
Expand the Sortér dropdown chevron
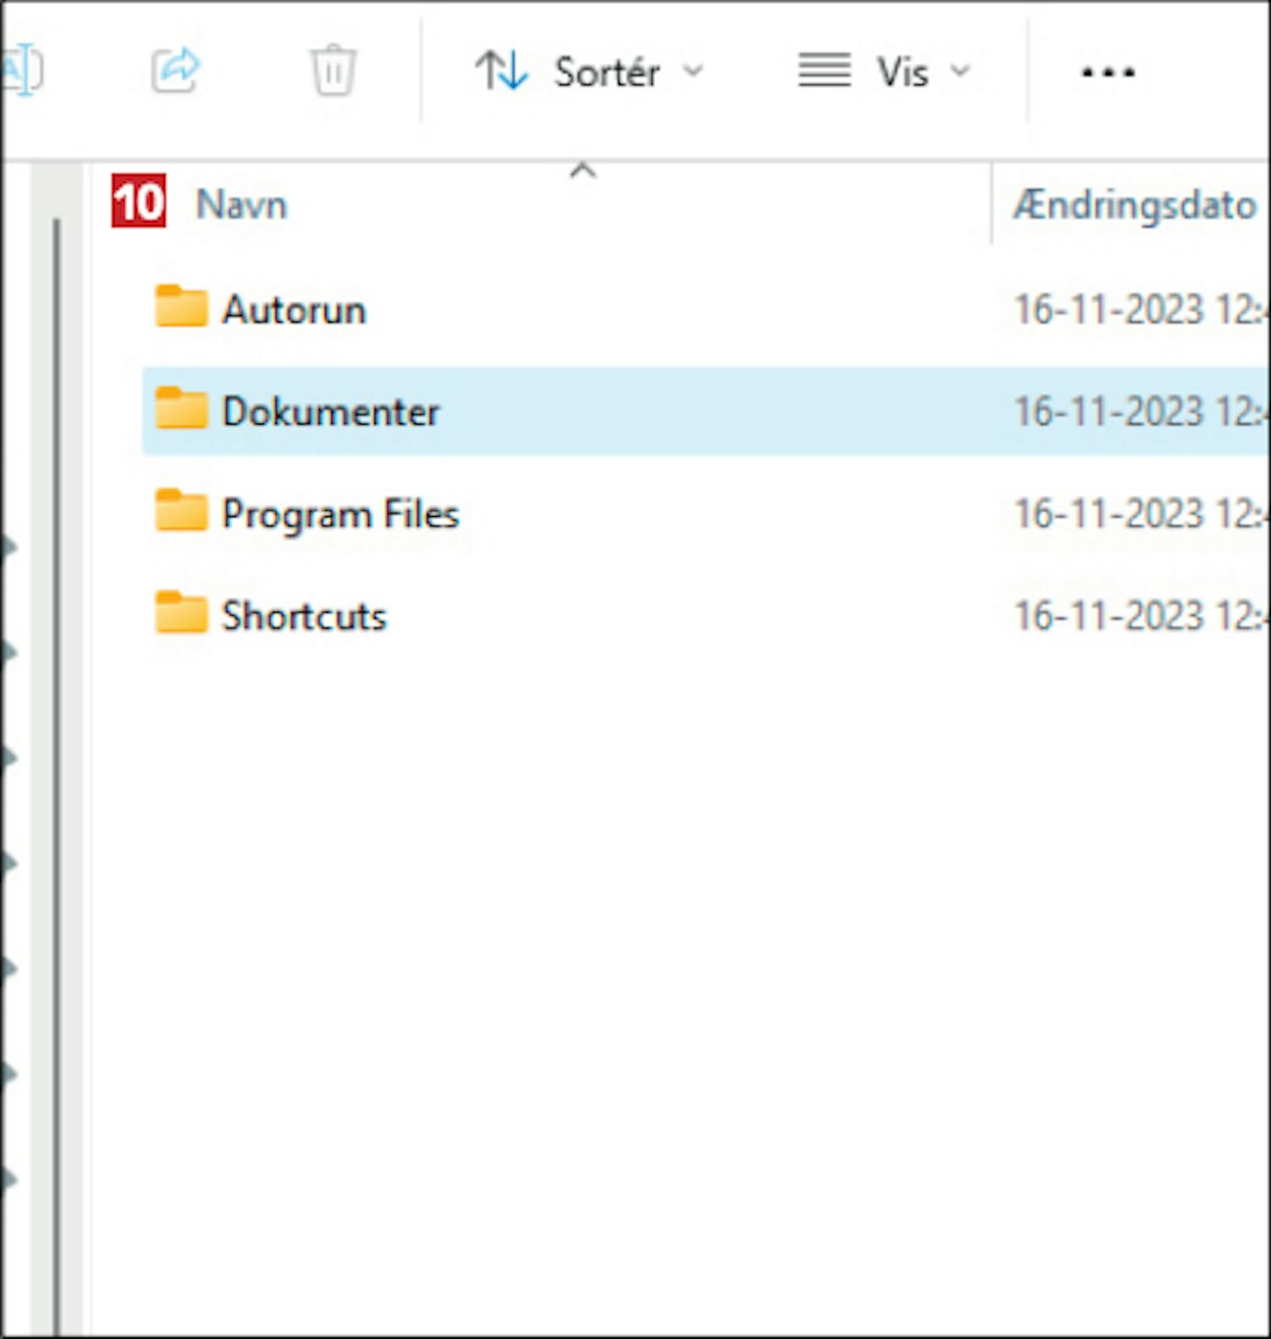click(x=693, y=71)
